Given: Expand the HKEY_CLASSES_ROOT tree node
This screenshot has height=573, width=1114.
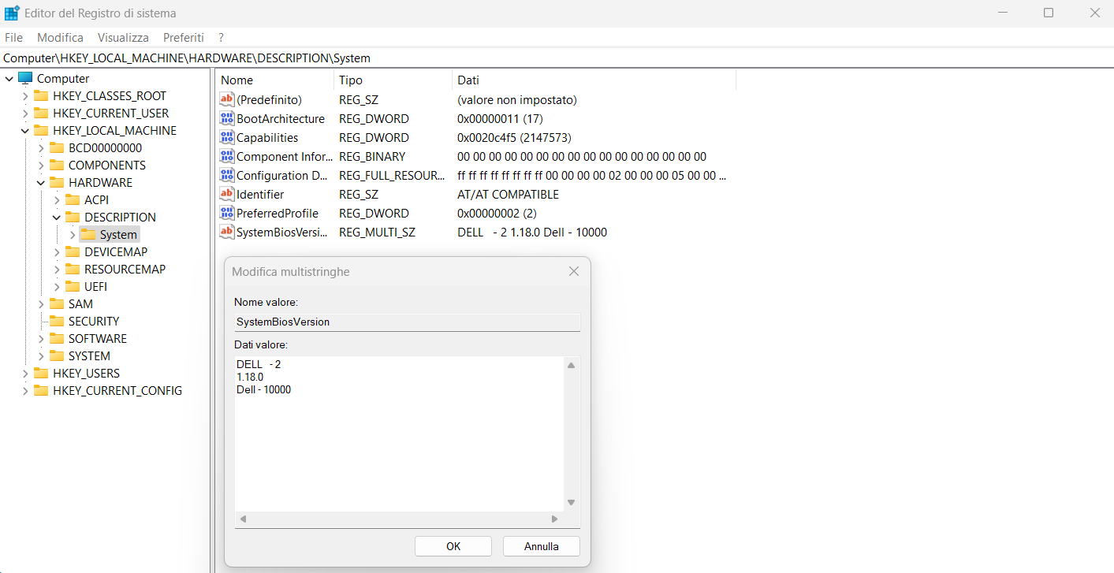Looking at the screenshot, I should coord(25,96).
